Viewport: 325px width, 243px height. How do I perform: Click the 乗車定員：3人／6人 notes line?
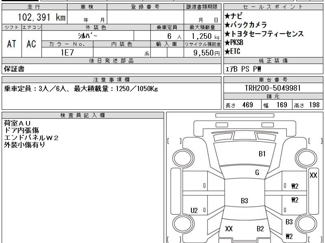click(x=81, y=89)
